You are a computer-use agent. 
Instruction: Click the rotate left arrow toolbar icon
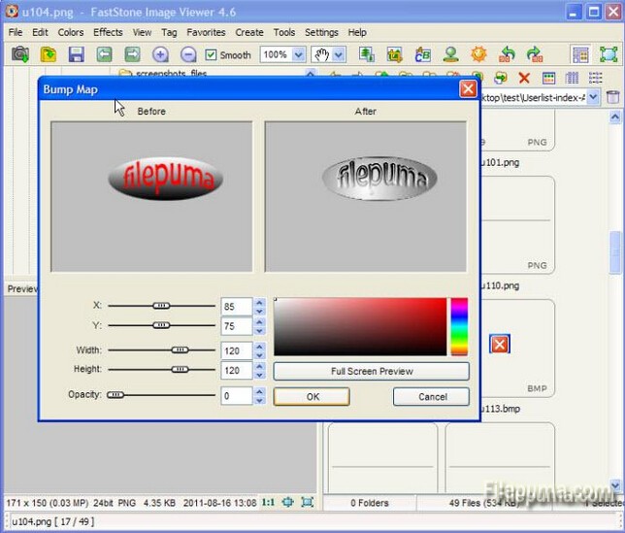click(x=506, y=54)
